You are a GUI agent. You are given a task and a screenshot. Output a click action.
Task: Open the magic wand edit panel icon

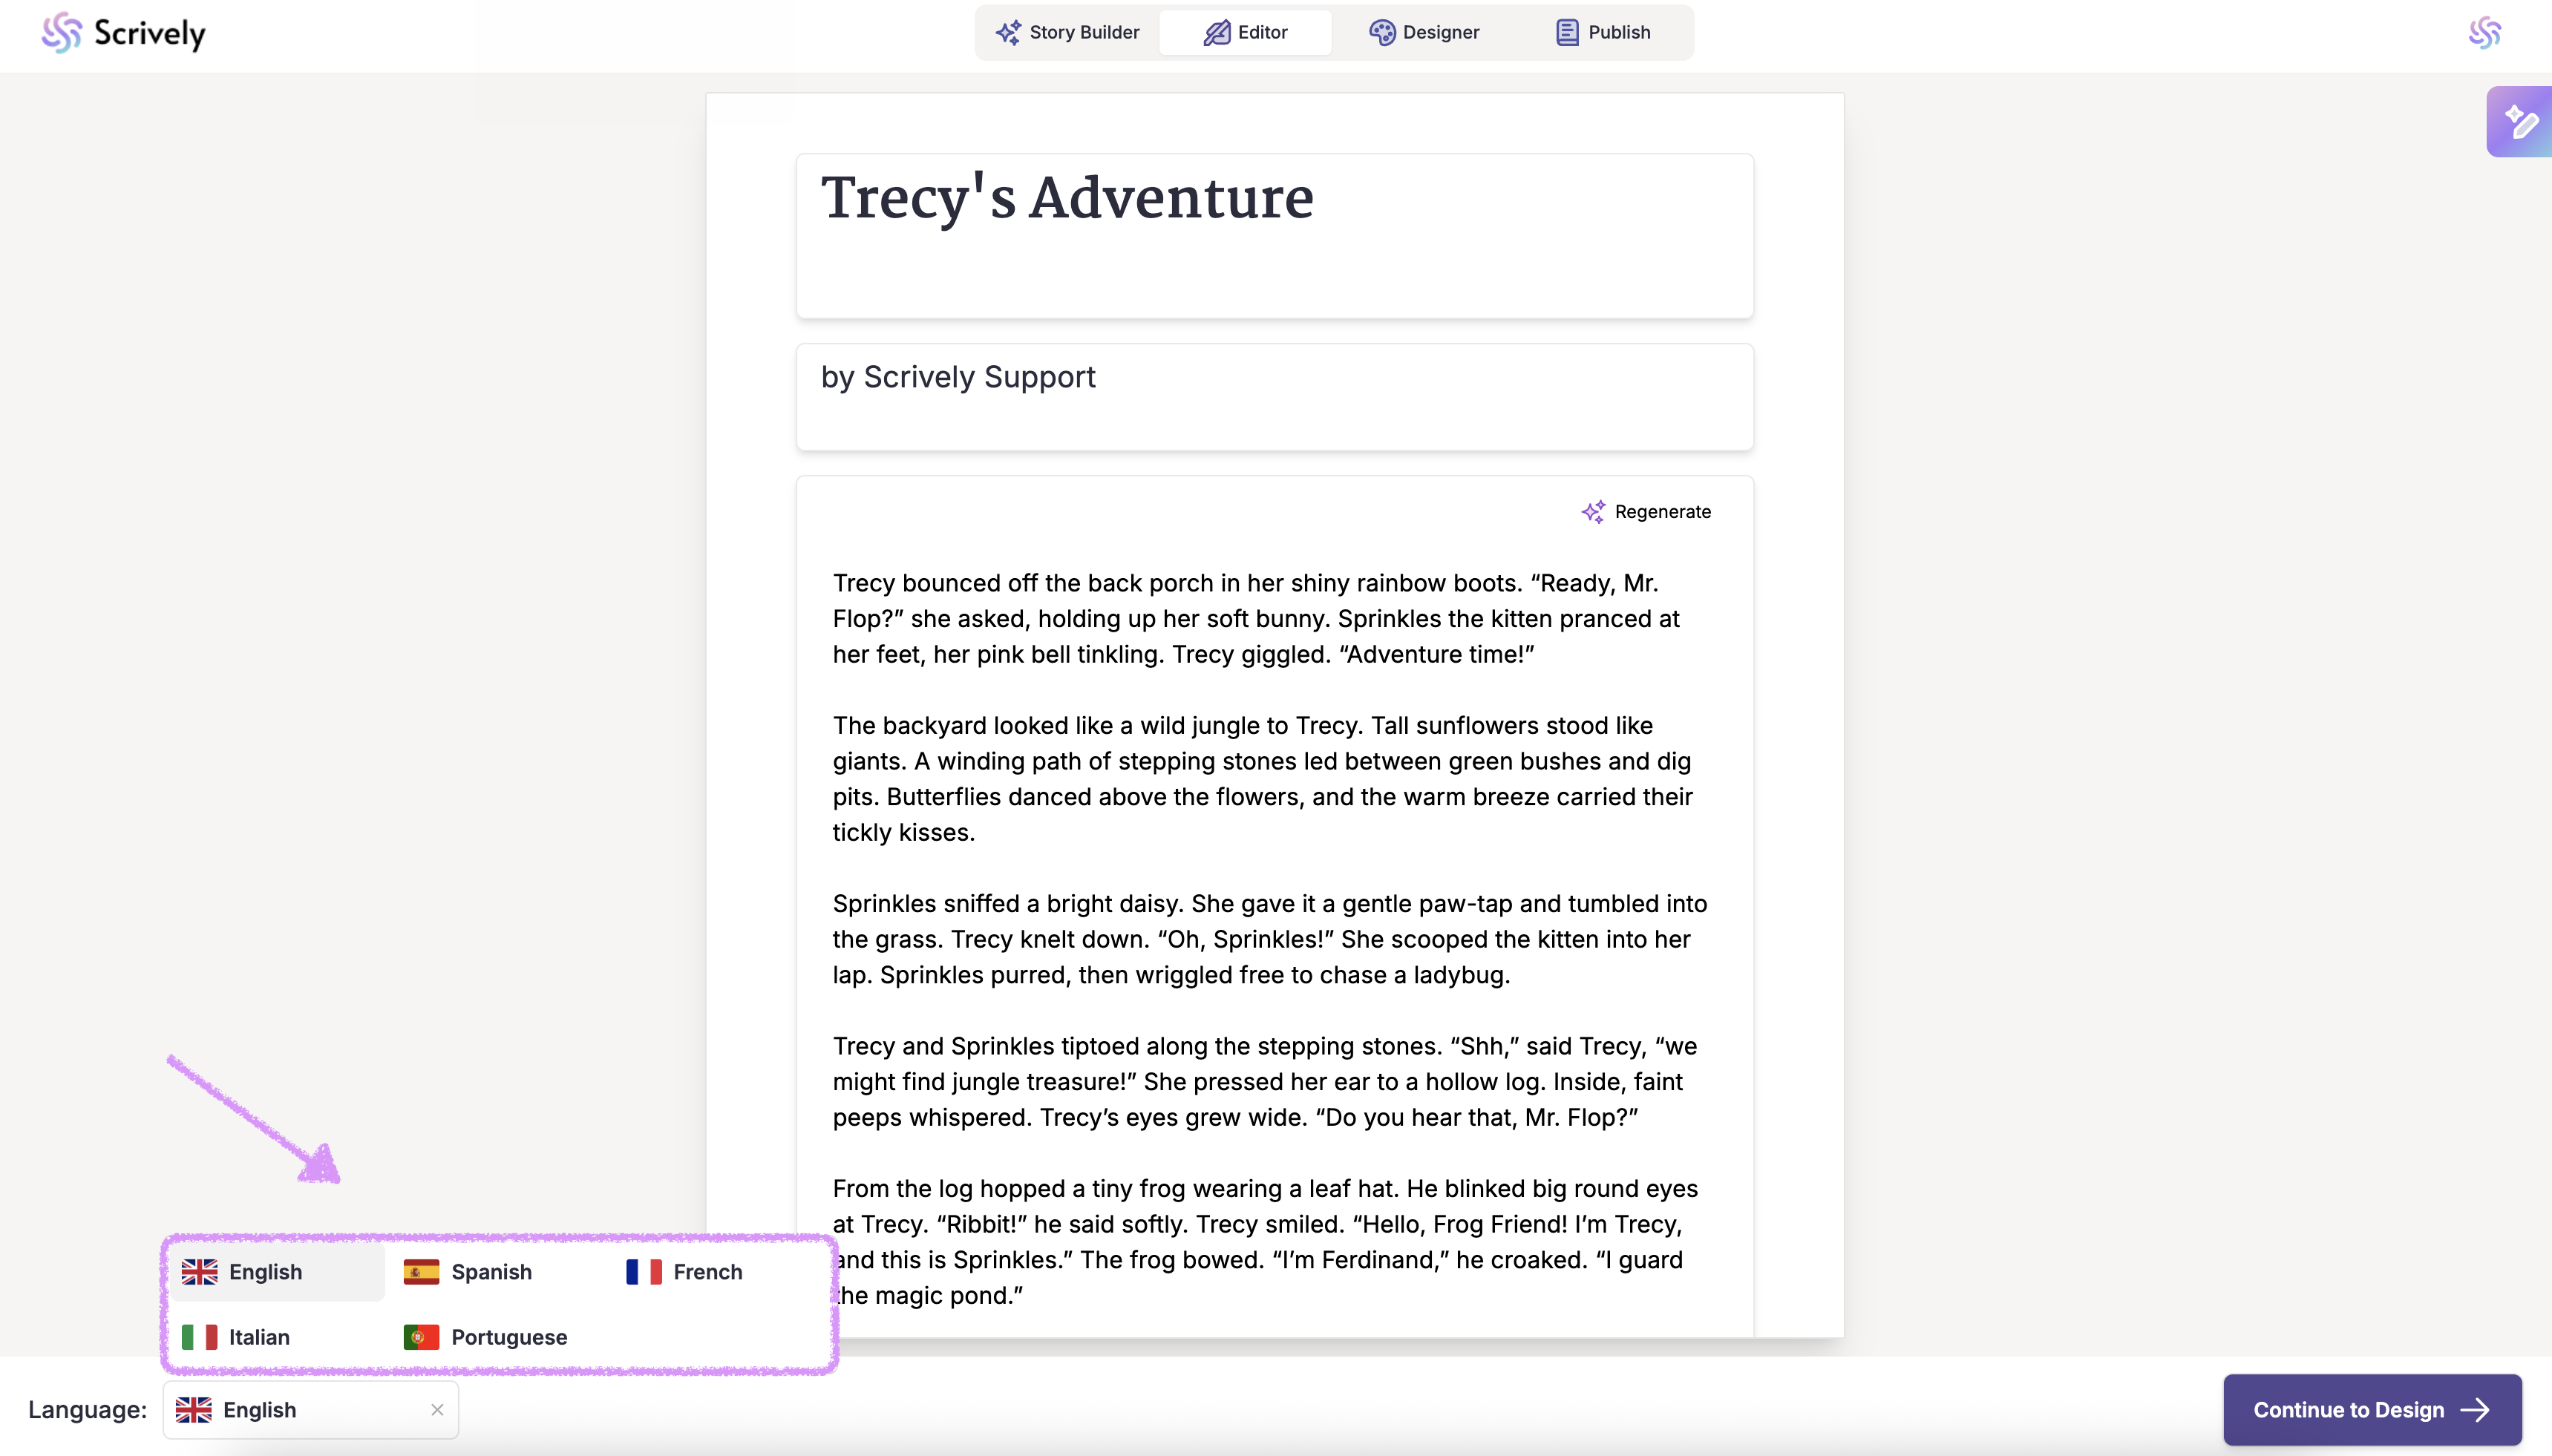tap(2519, 122)
